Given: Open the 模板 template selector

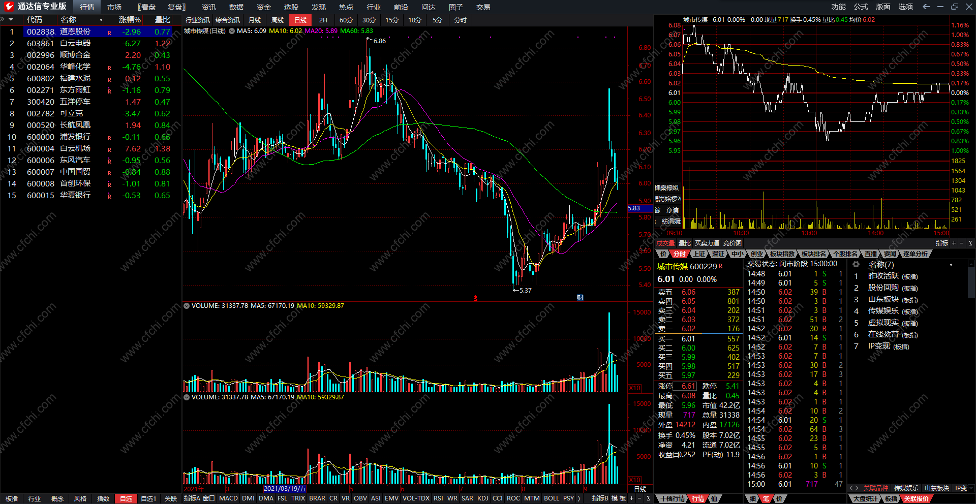Looking at the screenshot, I should coord(619,498).
